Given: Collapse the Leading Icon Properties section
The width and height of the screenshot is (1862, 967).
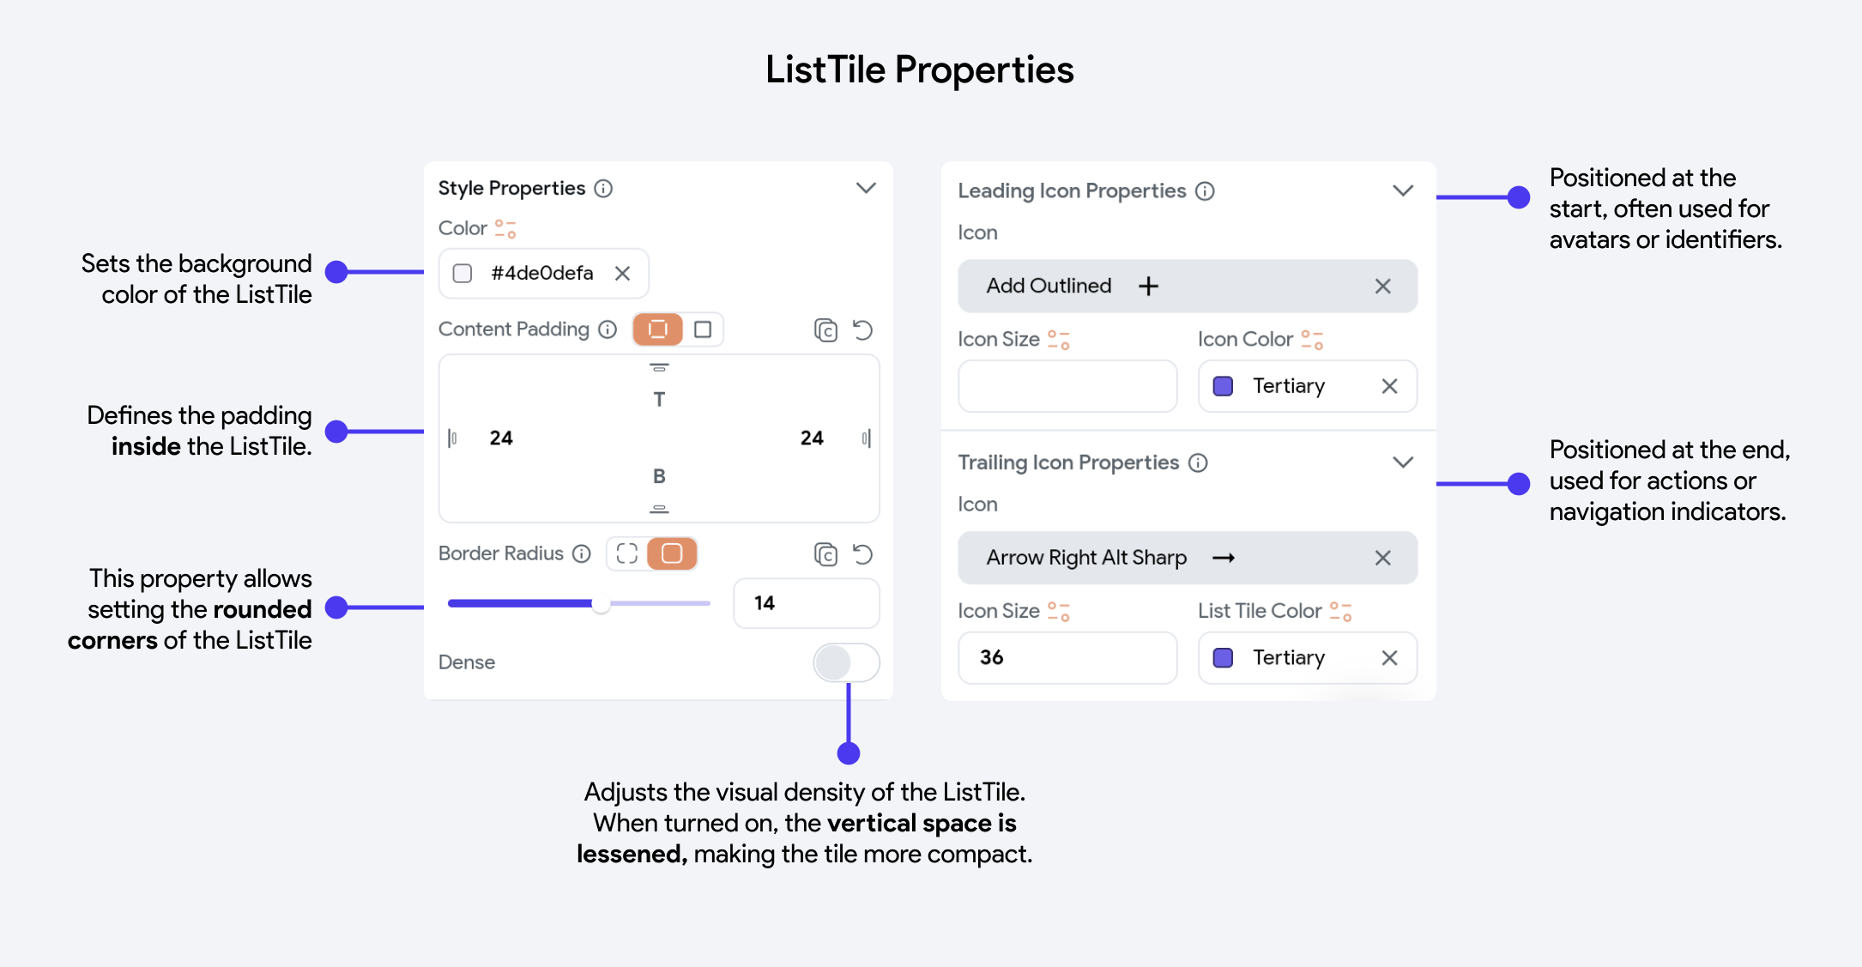Looking at the screenshot, I should coord(1402,190).
